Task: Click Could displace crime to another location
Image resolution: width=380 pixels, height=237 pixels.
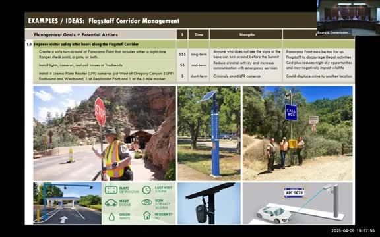Action: point(319,76)
